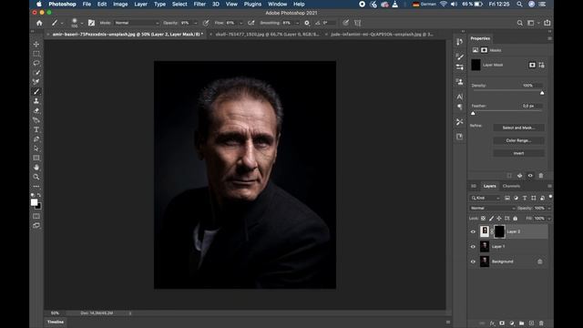
Task: Open the layer Kind filter dropdown
Action: pos(486,198)
